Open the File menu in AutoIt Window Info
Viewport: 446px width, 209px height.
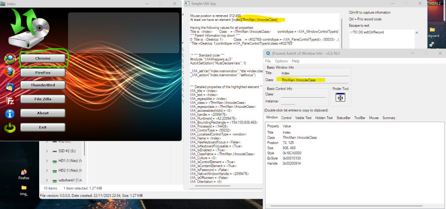coord(268,61)
